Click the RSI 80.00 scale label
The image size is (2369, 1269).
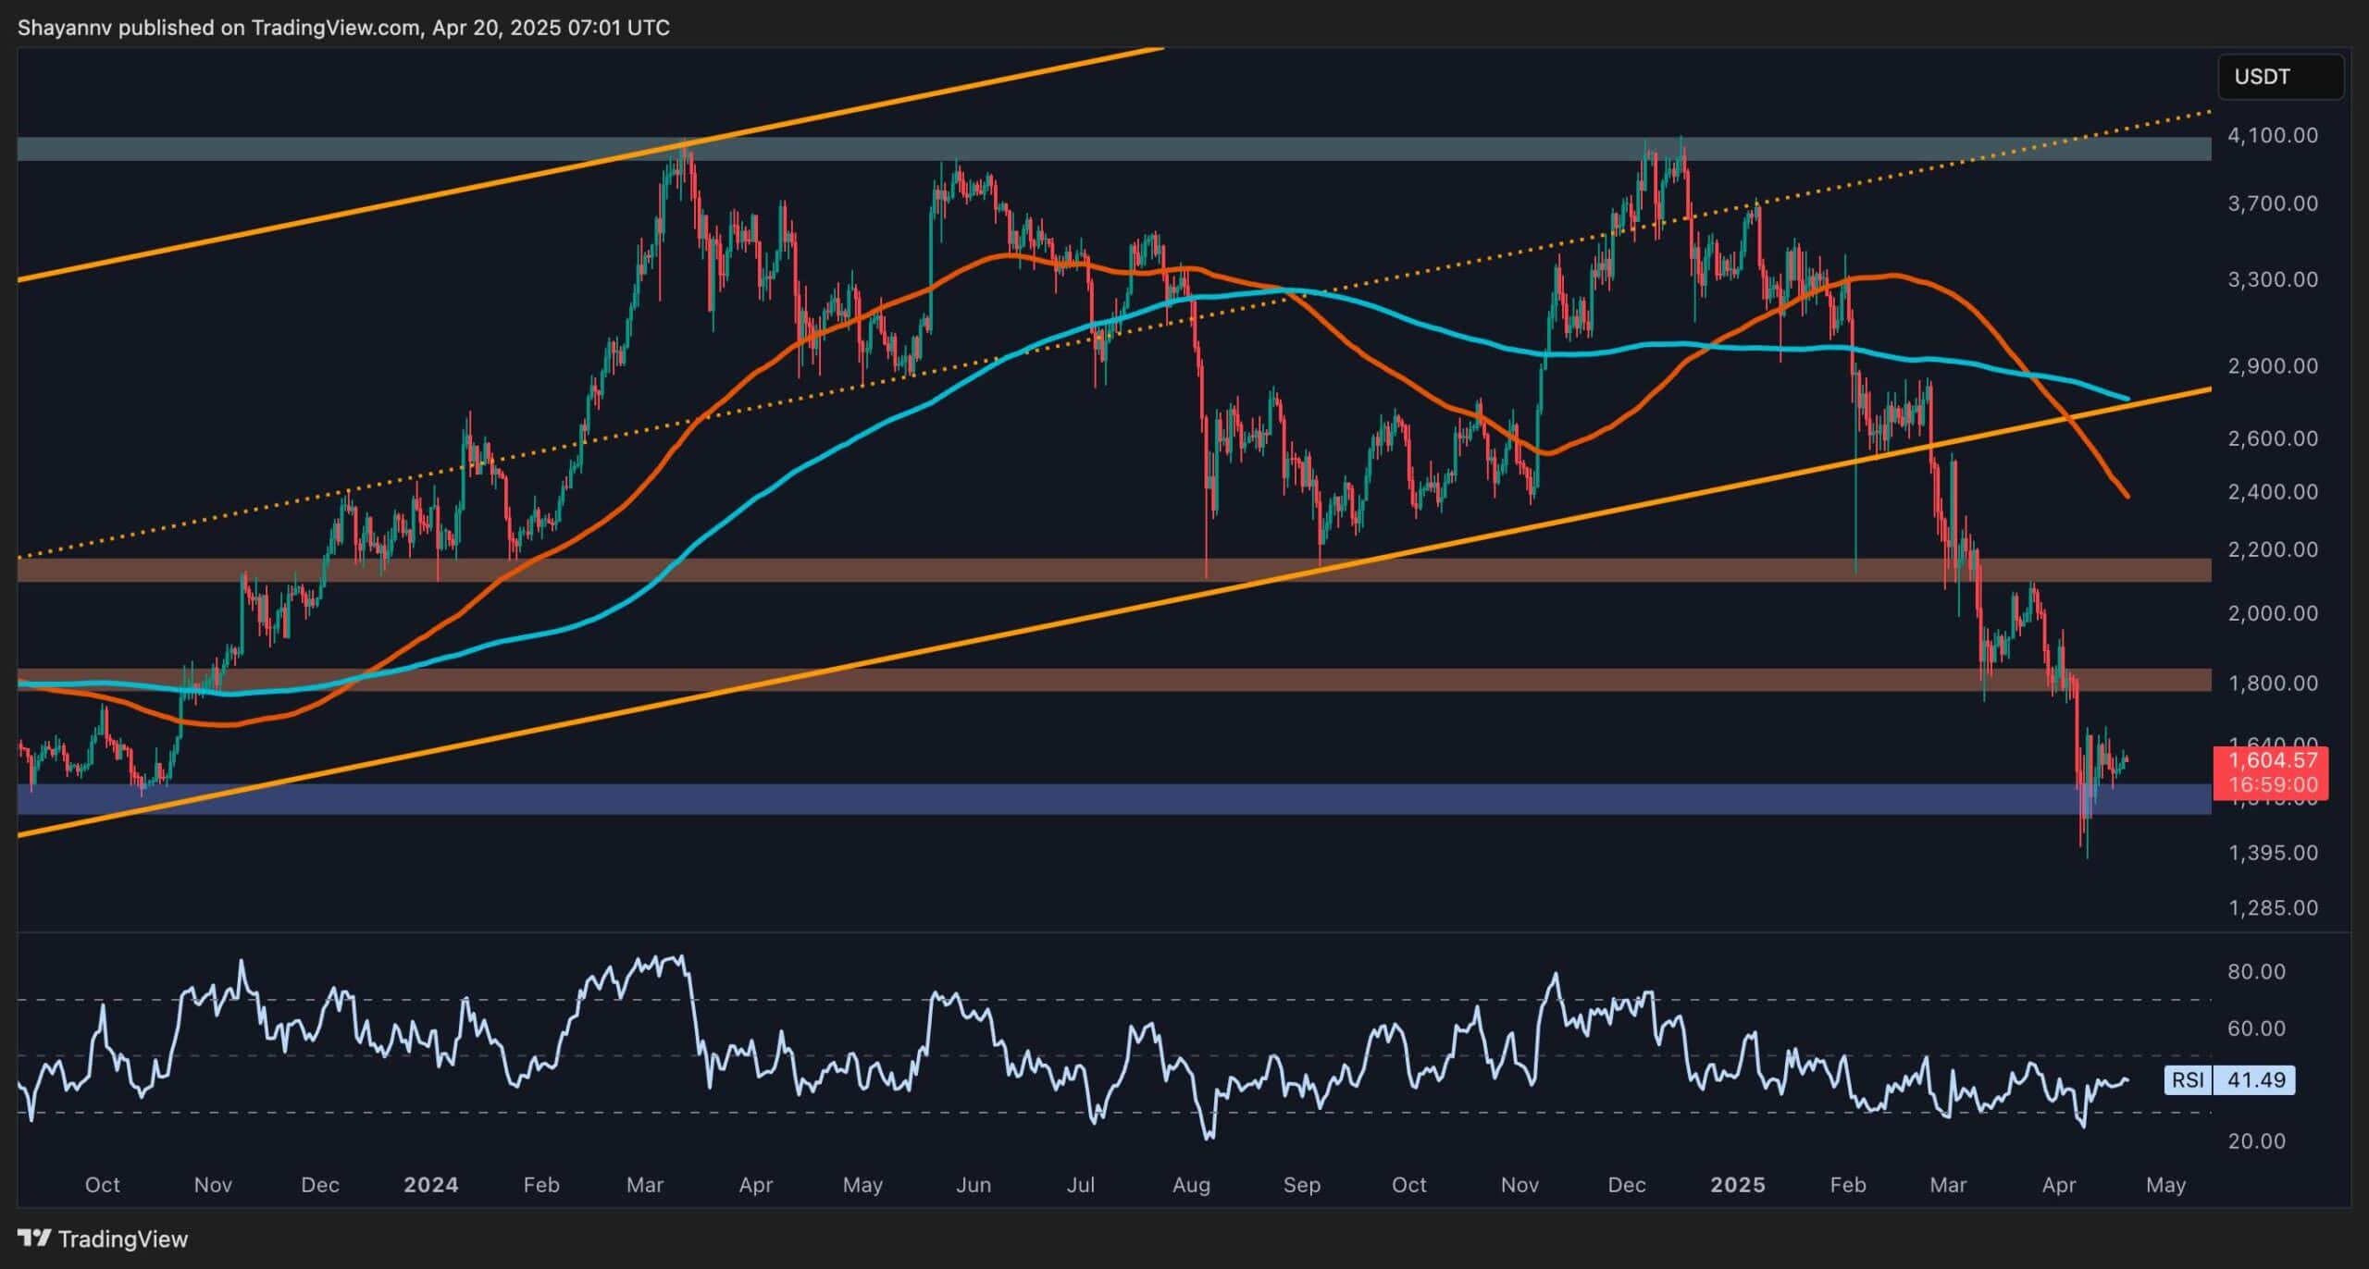pos(2256,971)
